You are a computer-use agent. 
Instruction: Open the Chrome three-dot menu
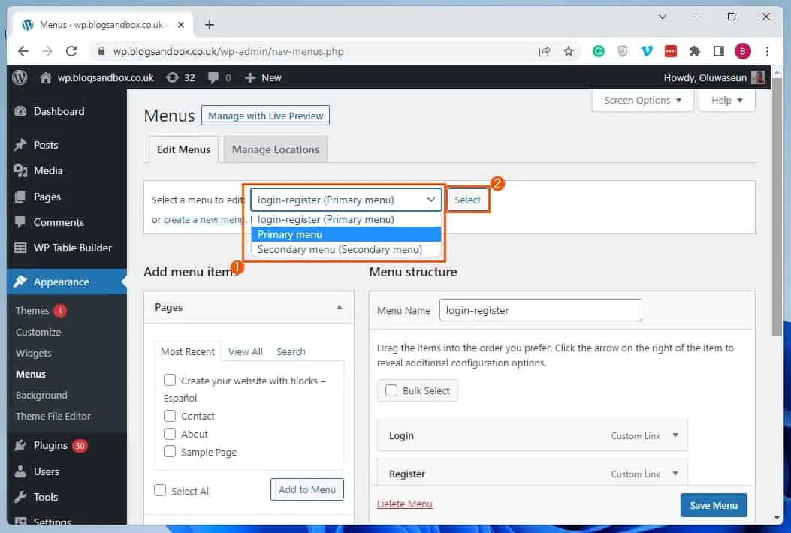click(767, 51)
